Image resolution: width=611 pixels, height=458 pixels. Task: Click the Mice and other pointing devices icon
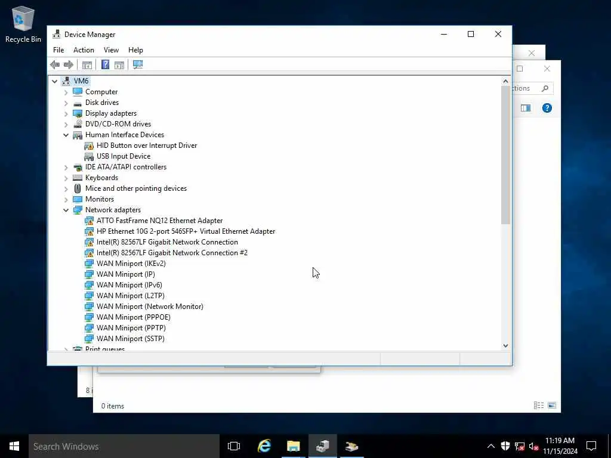(x=78, y=188)
